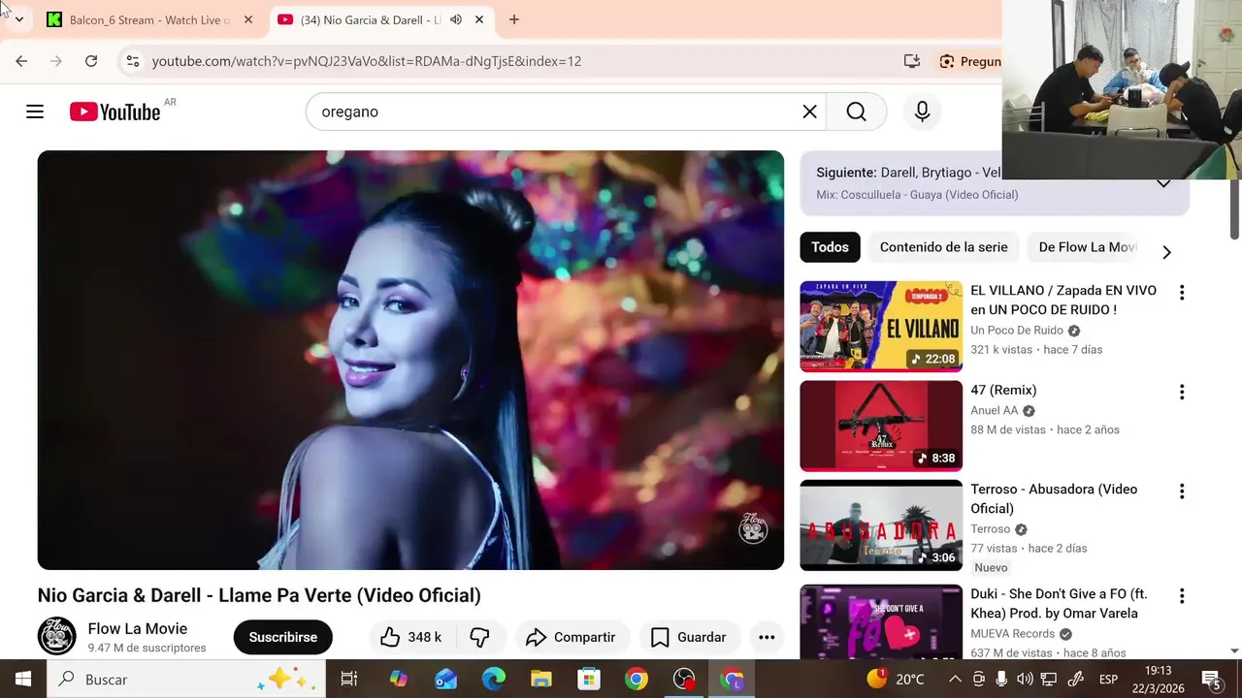The width and height of the screenshot is (1242, 698).
Task: Switch to the Balcon_6 Stream tab
Action: coord(150,19)
